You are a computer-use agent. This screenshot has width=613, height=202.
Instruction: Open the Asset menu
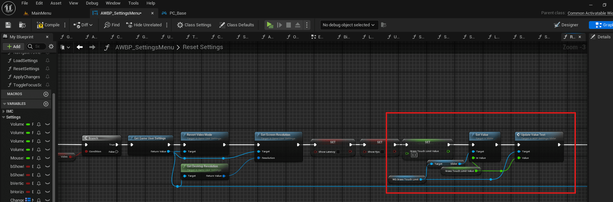[56, 3]
